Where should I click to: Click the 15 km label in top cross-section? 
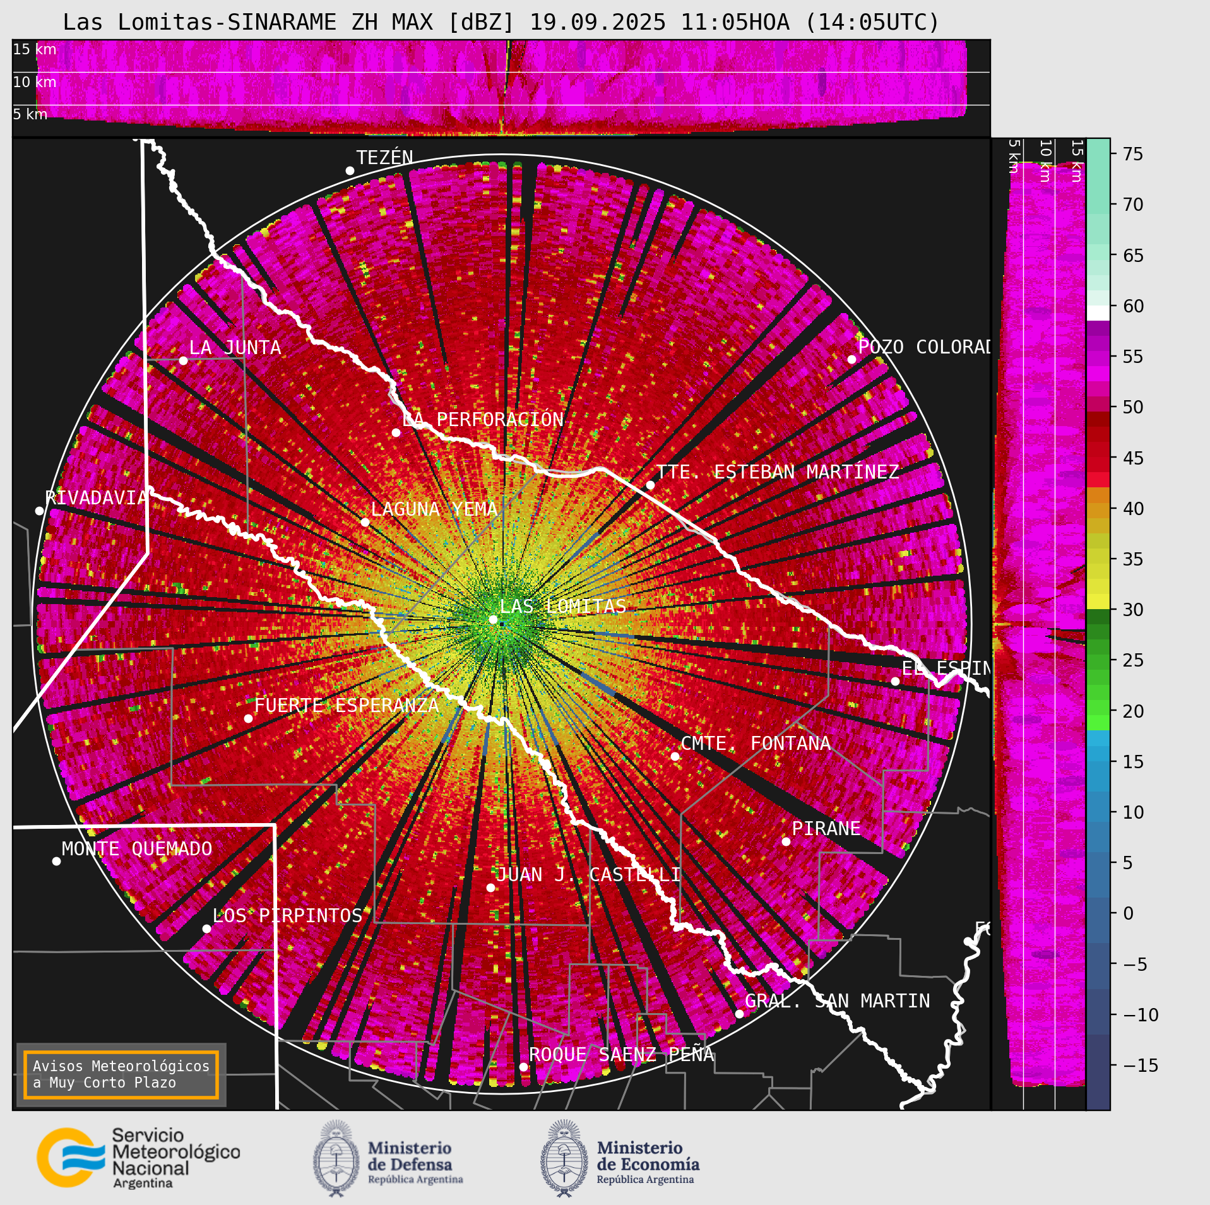(x=35, y=49)
